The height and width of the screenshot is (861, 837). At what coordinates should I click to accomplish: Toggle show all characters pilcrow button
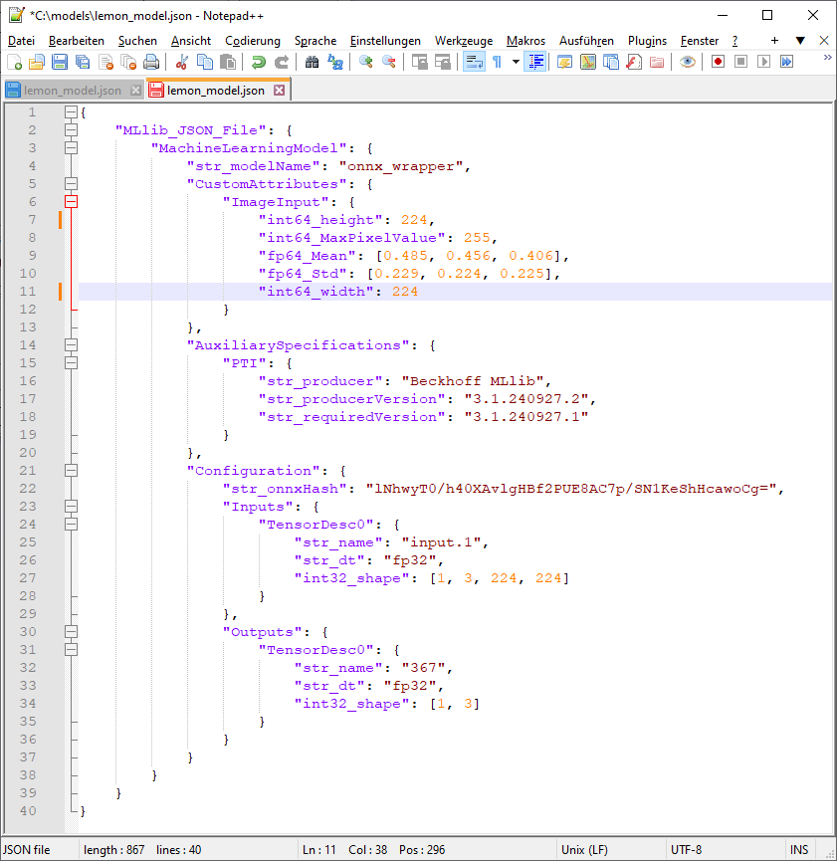(498, 62)
